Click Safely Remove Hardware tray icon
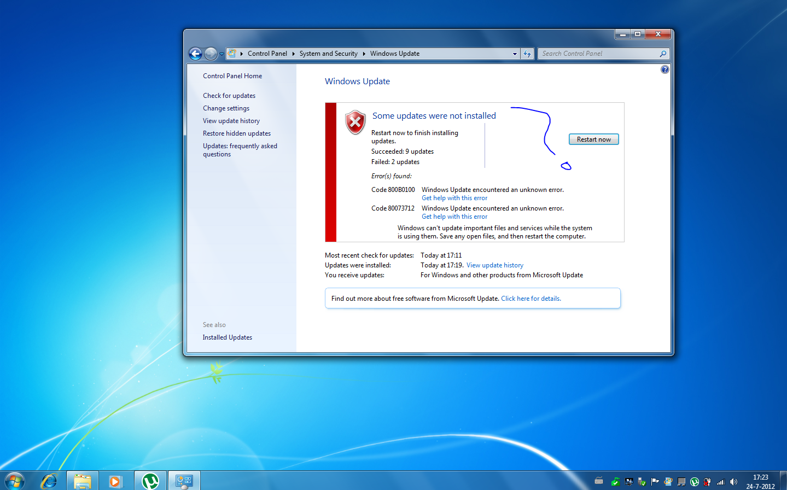This screenshot has width=787, height=490. [x=642, y=482]
